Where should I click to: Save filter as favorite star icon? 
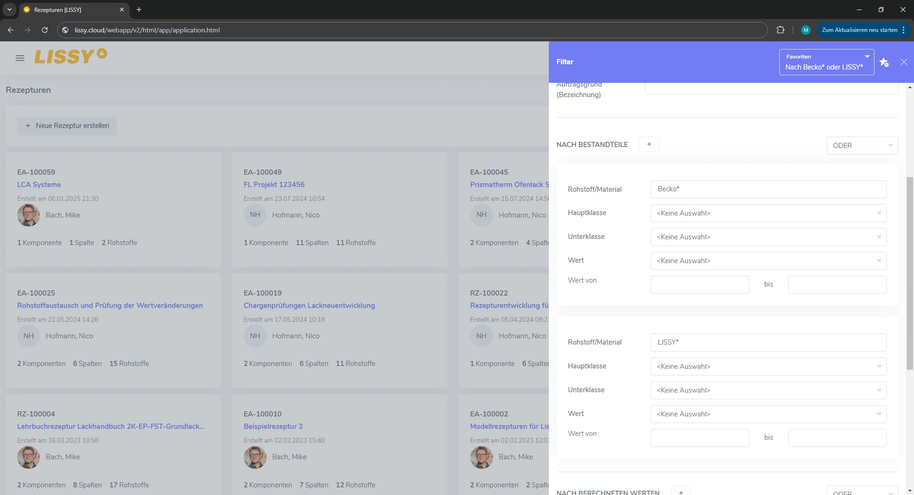pos(884,62)
